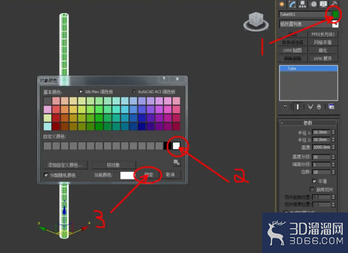This screenshot has width=348, height=253.
Task: Click the 高度 value field
Action: (321, 147)
